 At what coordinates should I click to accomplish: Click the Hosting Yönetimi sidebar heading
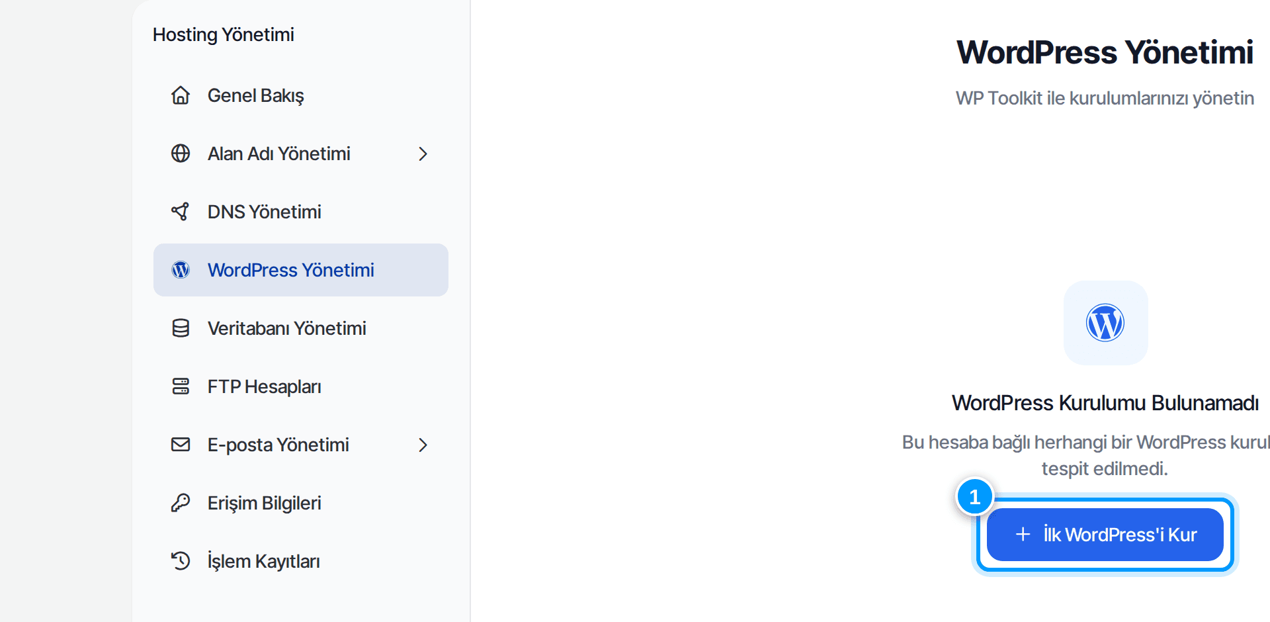pos(224,34)
